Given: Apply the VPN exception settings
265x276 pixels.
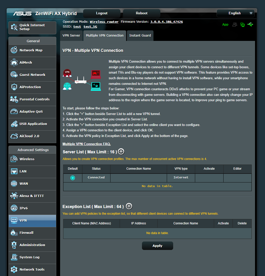Looking at the screenshot, I should [157, 246].
